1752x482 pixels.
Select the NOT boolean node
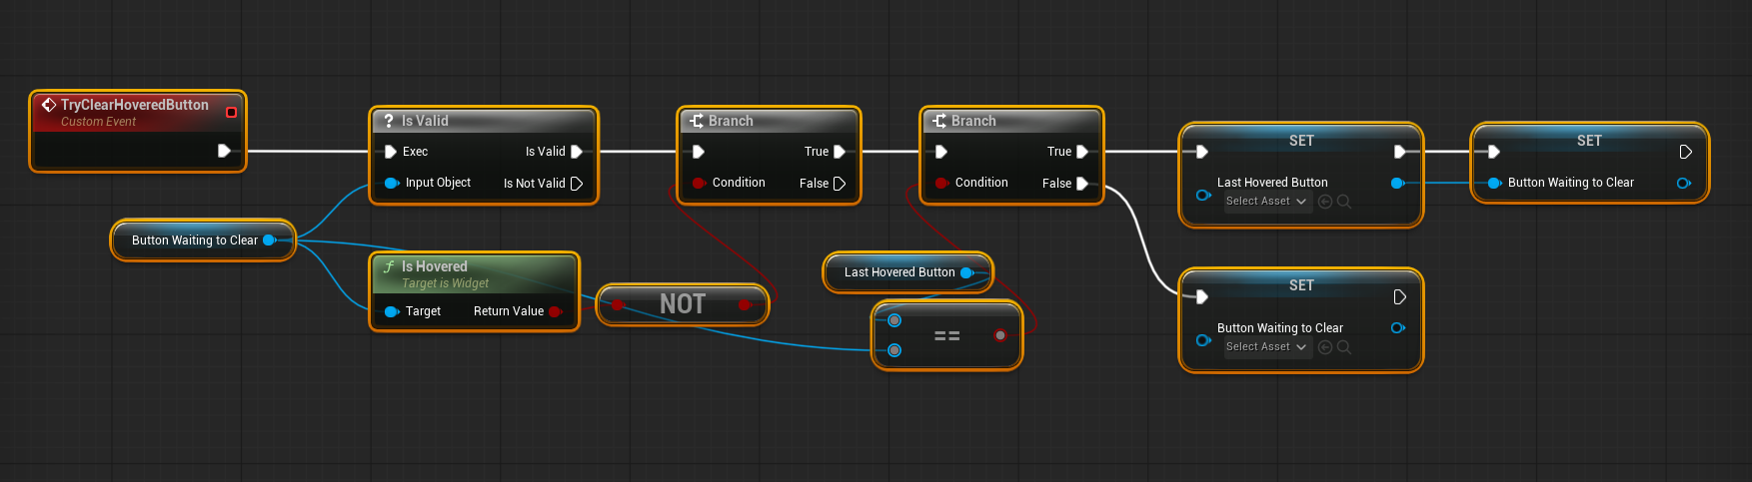click(683, 304)
